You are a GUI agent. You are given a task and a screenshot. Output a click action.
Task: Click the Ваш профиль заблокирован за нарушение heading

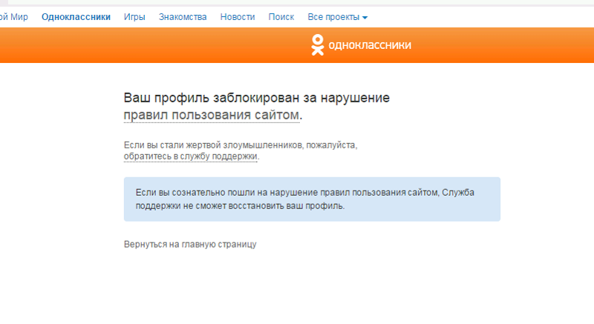click(257, 98)
